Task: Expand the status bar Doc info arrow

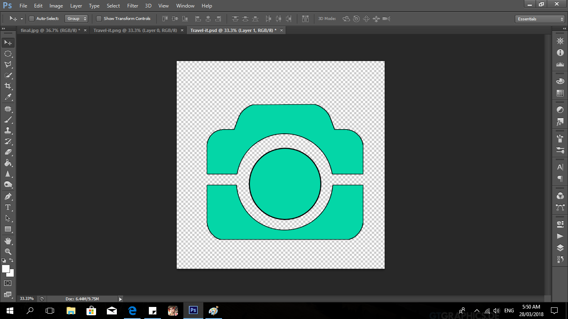Action: 121,299
